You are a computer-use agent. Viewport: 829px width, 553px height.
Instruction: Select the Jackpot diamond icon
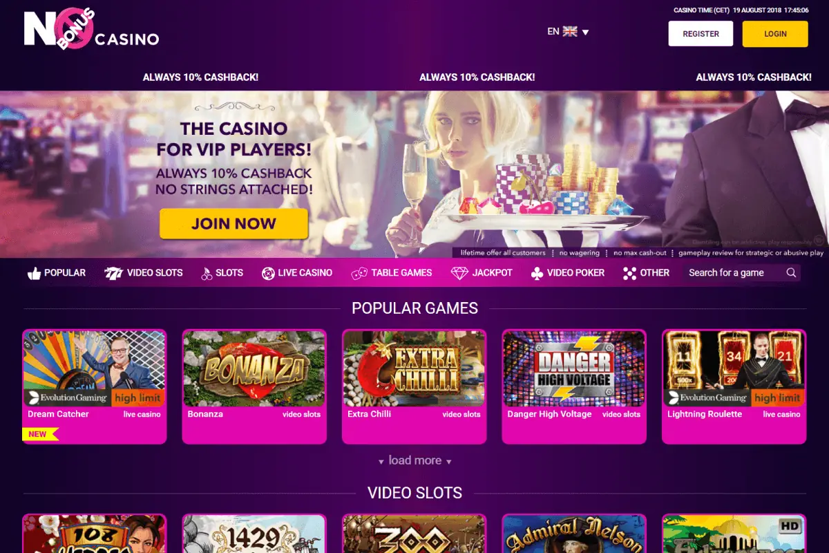tap(459, 273)
